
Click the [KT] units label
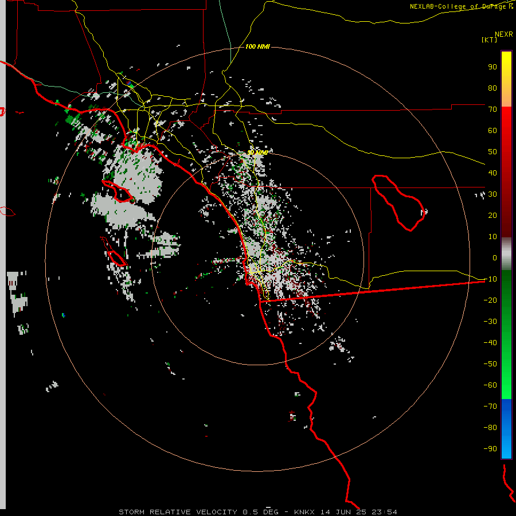[x=490, y=40]
